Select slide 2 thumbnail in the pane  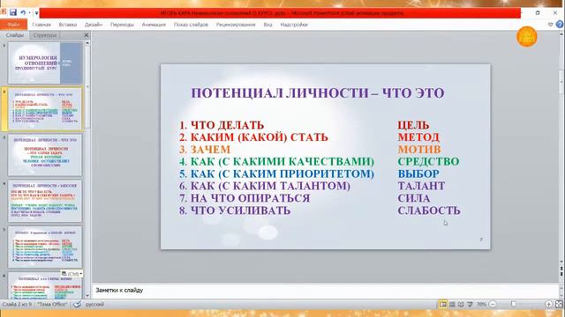(x=45, y=108)
